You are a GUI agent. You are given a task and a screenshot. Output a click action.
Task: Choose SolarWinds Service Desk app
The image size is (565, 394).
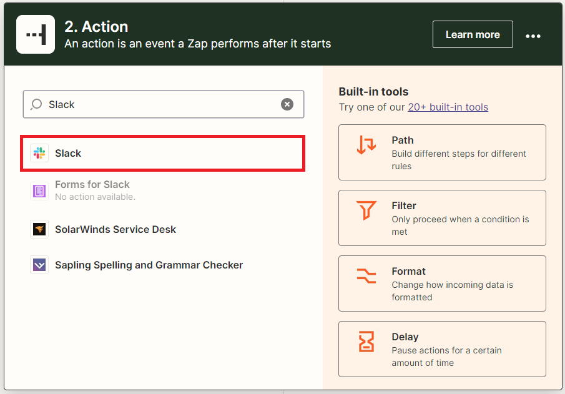163,229
